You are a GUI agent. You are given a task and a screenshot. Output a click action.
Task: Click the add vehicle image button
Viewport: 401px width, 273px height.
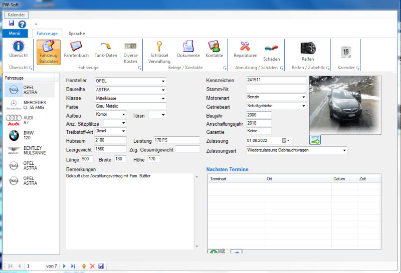[315, 140]
